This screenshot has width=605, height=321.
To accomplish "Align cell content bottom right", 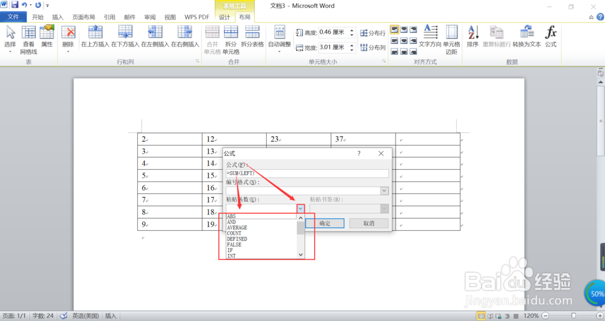I will pyautogui.click(x=413, y=51).
